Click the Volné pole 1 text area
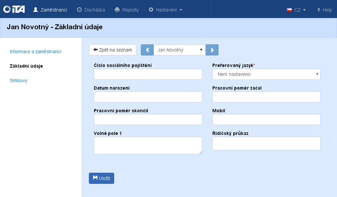This screenshot has width=337, height=197. [148, 145]
